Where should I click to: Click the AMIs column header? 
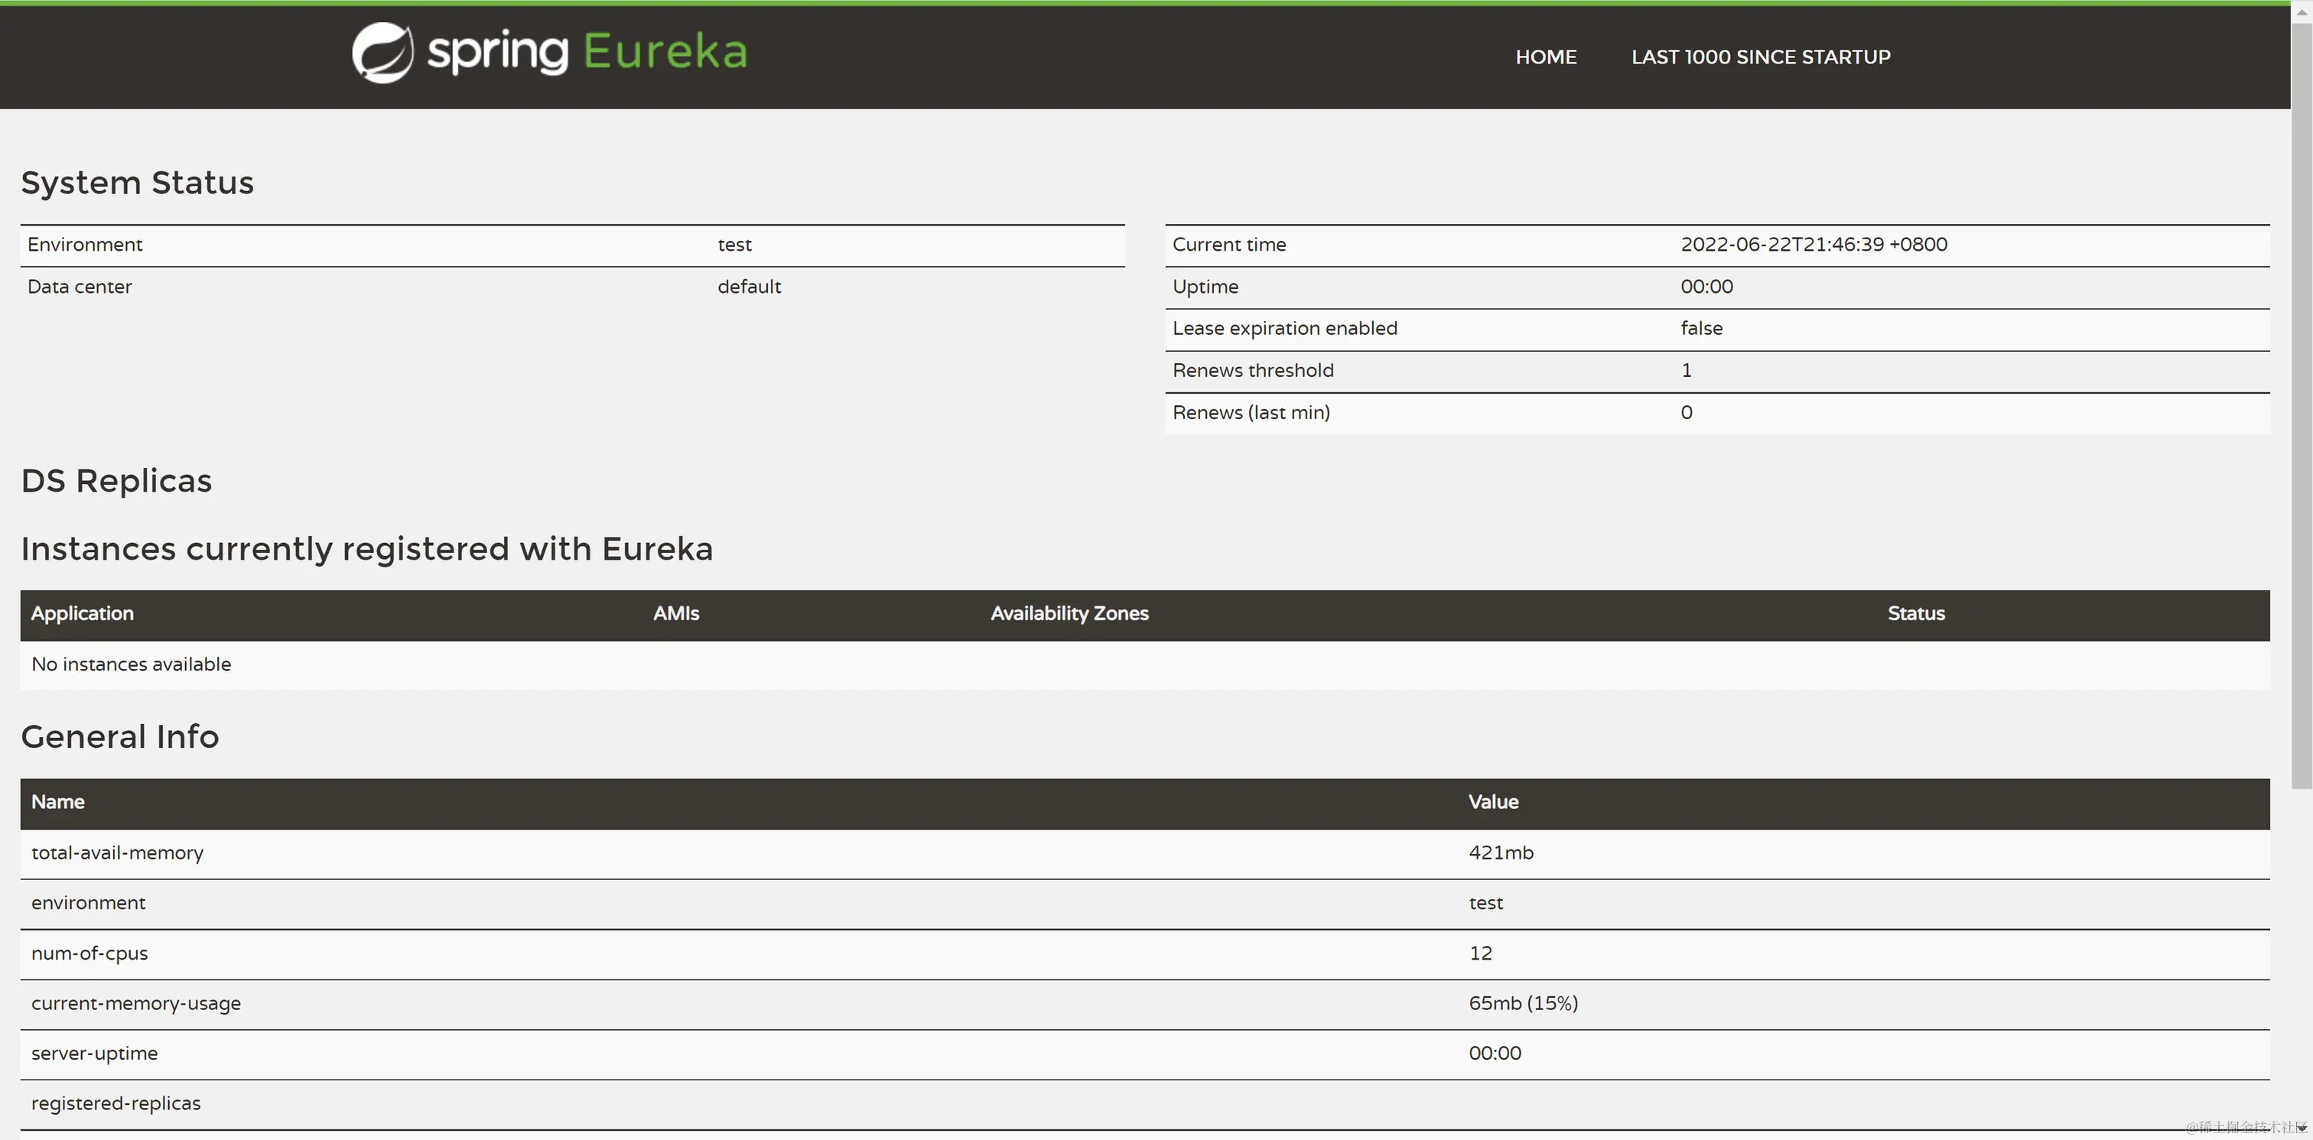pos(676,614)
